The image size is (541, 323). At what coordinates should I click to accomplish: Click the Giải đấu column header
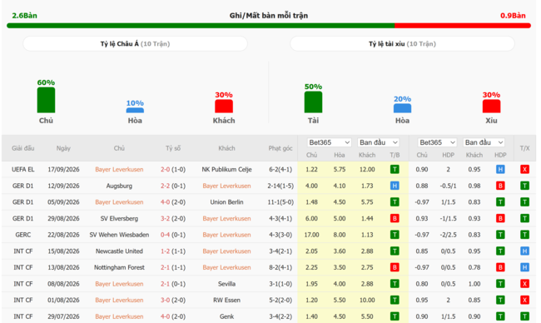coord(23,148)
